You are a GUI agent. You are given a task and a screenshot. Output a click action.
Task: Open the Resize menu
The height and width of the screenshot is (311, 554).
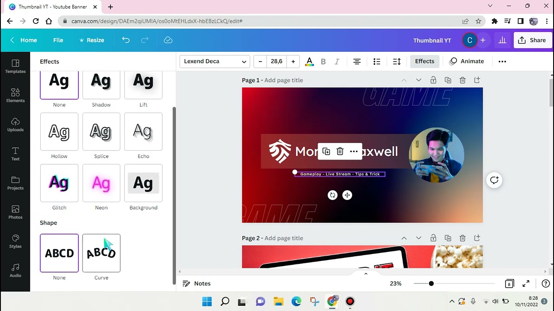pos(91,40)
